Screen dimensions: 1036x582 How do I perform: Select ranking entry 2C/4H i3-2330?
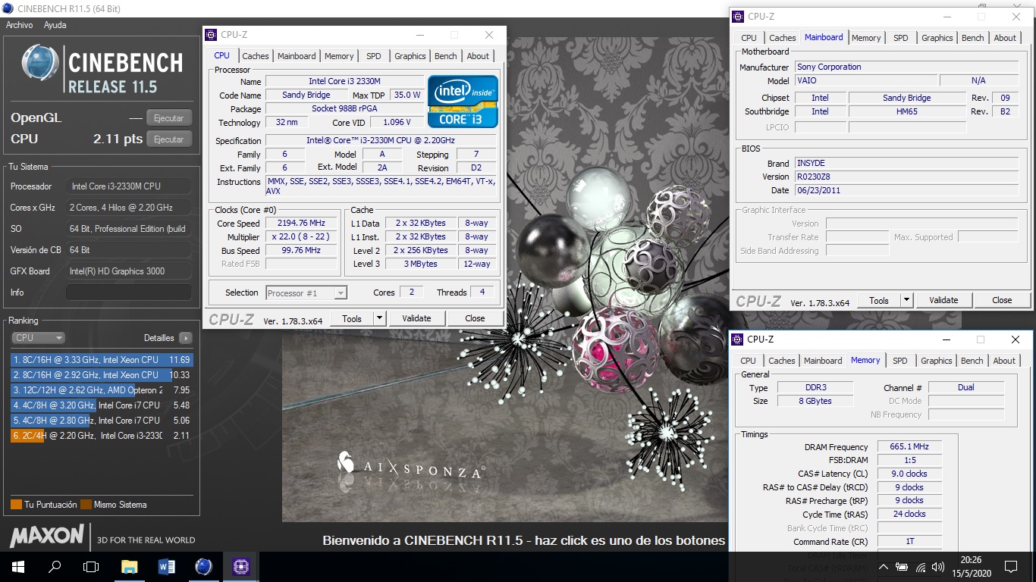(102, 436)
